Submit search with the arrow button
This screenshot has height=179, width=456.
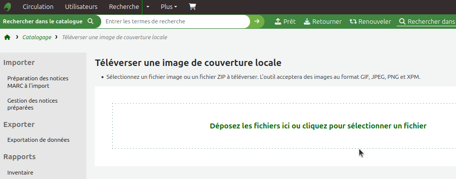(257, 21)
